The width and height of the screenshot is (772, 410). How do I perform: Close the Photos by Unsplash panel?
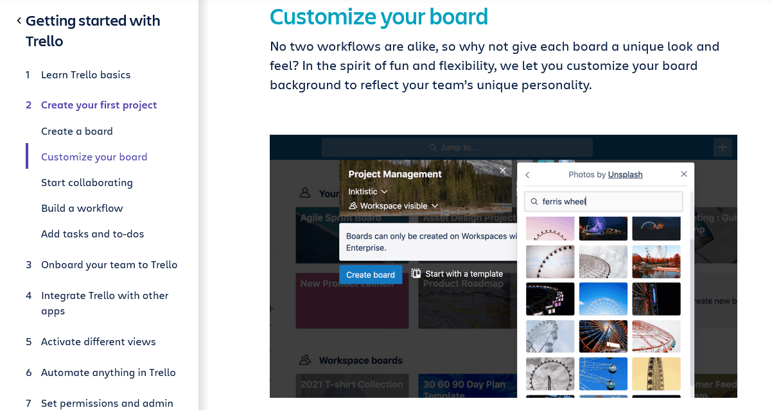684,175
